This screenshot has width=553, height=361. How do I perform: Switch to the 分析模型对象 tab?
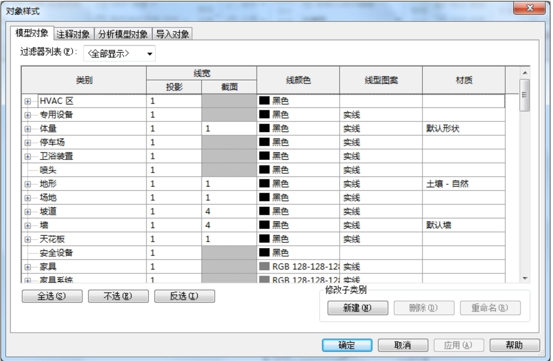point(123,34)
